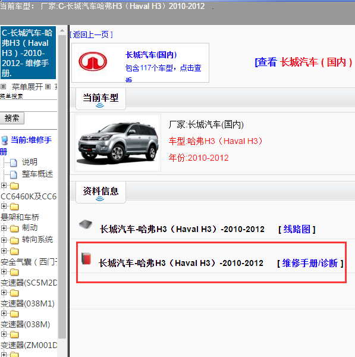Click 车型:哈弗H3（Haval H3） text
The image size is (355, 357).
(x=216, y=141)
